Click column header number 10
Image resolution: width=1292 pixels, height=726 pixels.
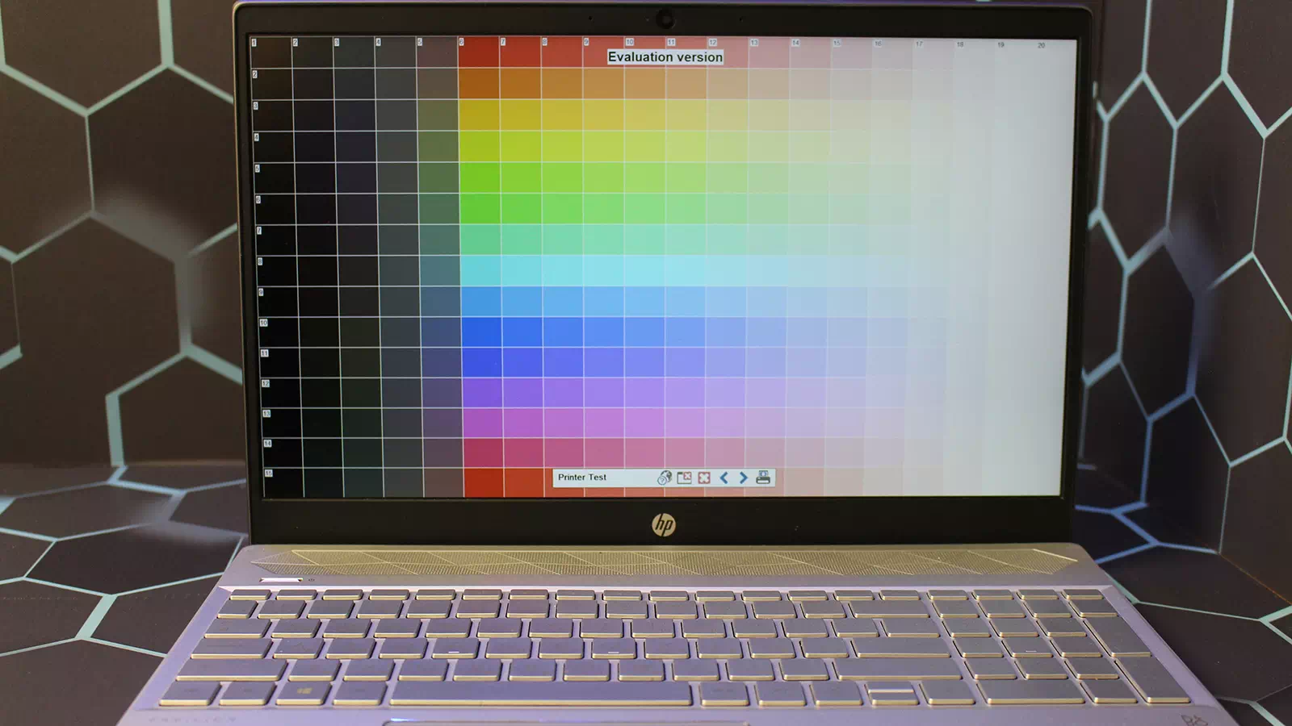(631, 42)
